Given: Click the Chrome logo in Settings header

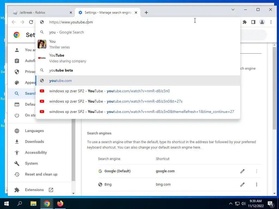Looking at the screenshot, I should [x=17, y=35].
